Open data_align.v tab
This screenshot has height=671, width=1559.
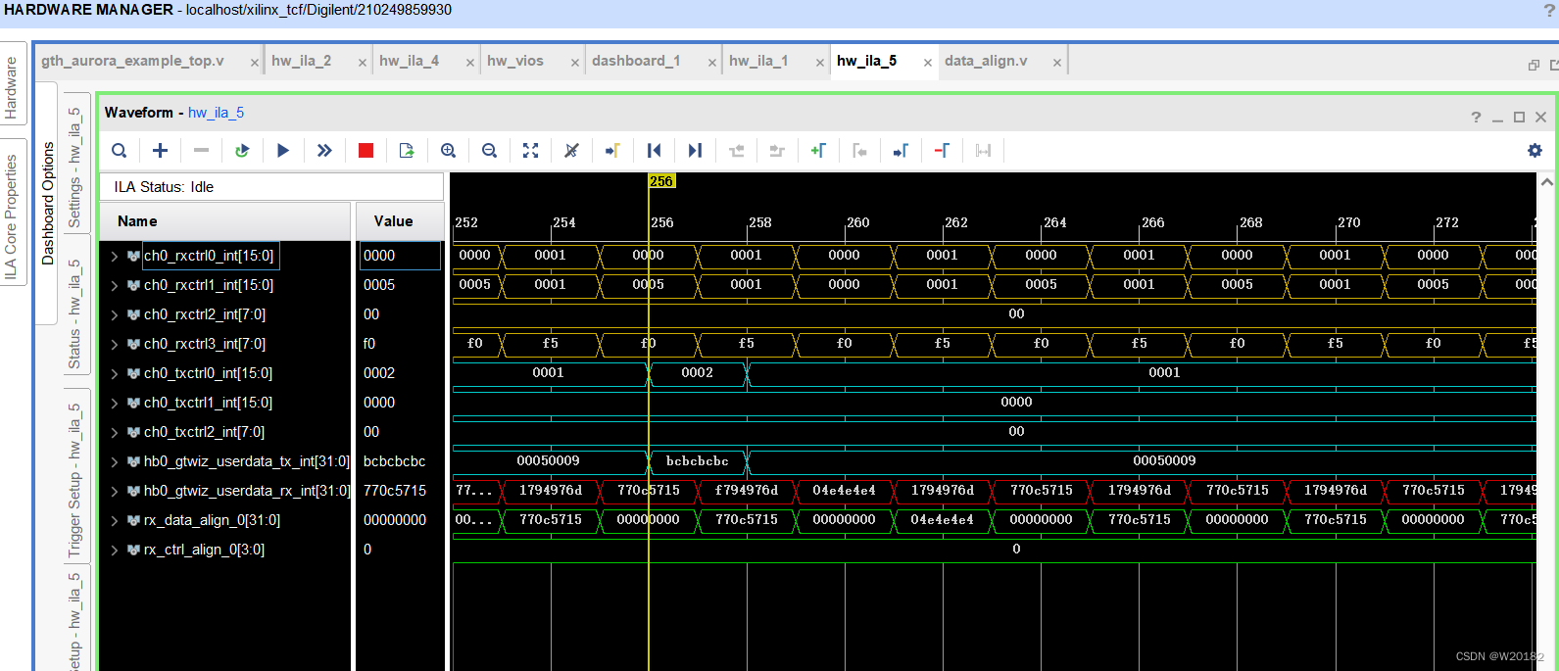986,61
